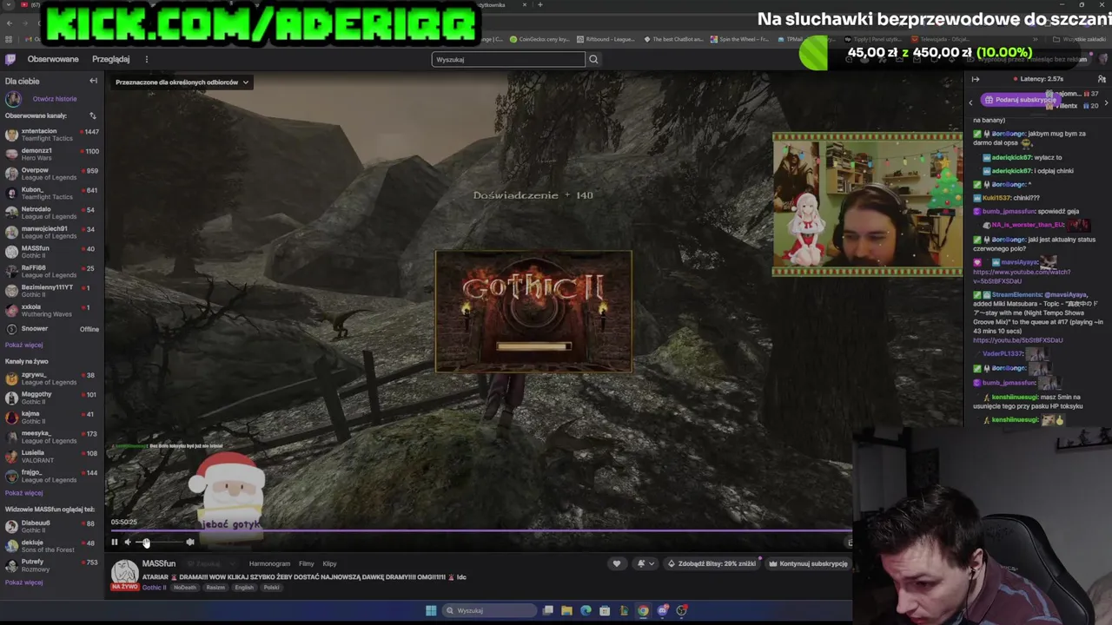Image resolution: width=1112 pixels, height=625 pixels.
Task: Go to previous gift leaderboard arrow
Action: point(971,102)
